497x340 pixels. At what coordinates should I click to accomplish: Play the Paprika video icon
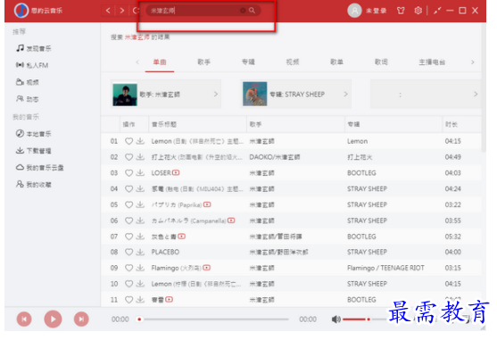[x=207, y=204]
